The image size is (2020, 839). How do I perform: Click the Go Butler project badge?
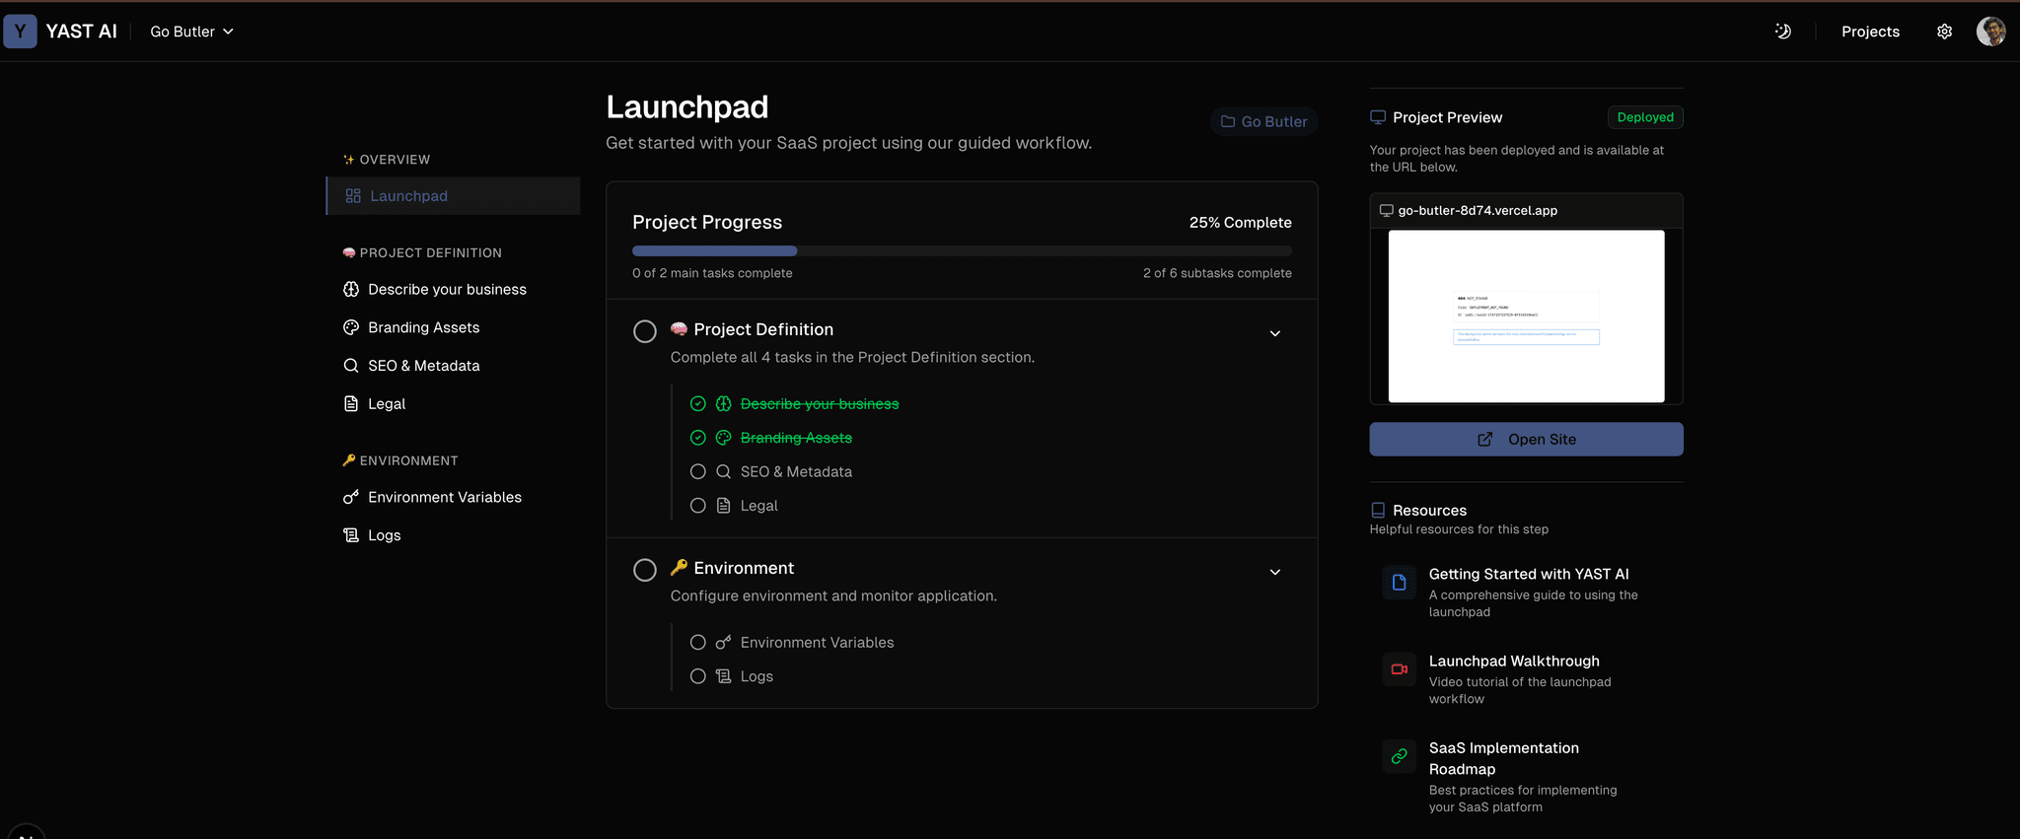1264,121
